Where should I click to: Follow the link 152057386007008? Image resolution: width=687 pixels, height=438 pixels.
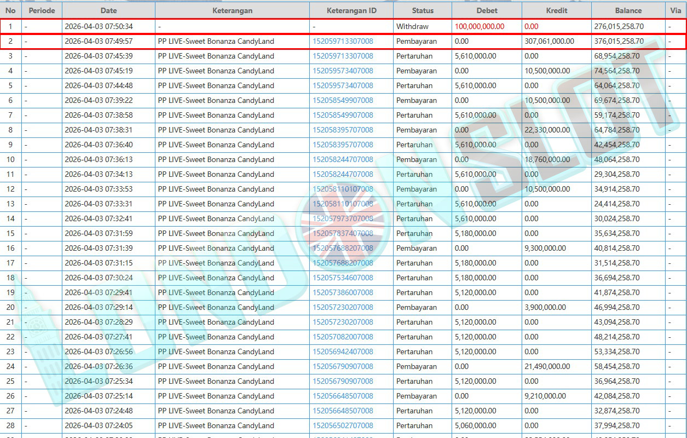click(x=343, y=292)
